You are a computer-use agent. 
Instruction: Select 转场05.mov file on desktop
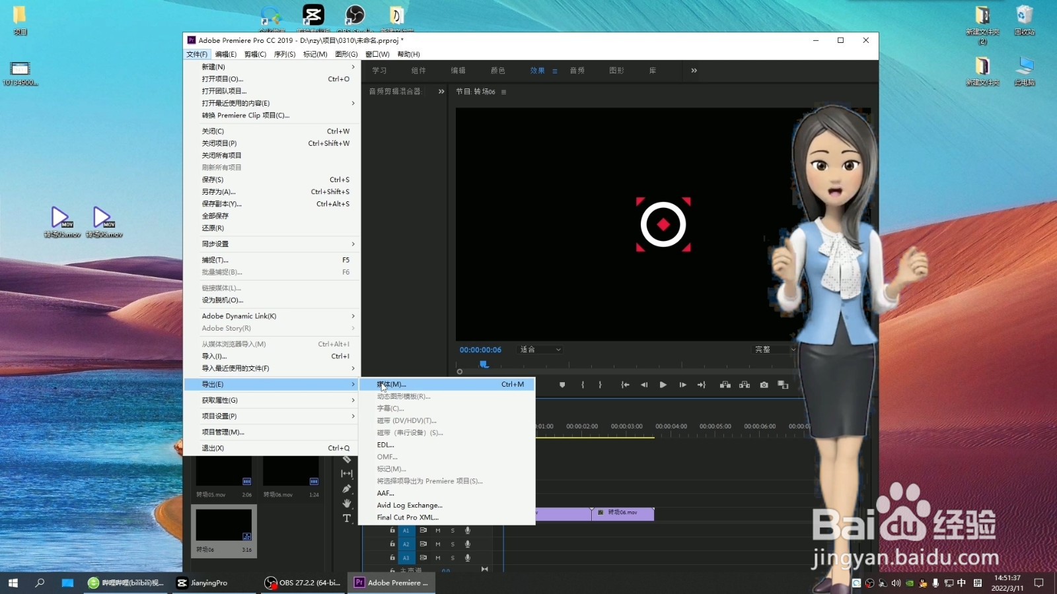(x=61, y=222)
